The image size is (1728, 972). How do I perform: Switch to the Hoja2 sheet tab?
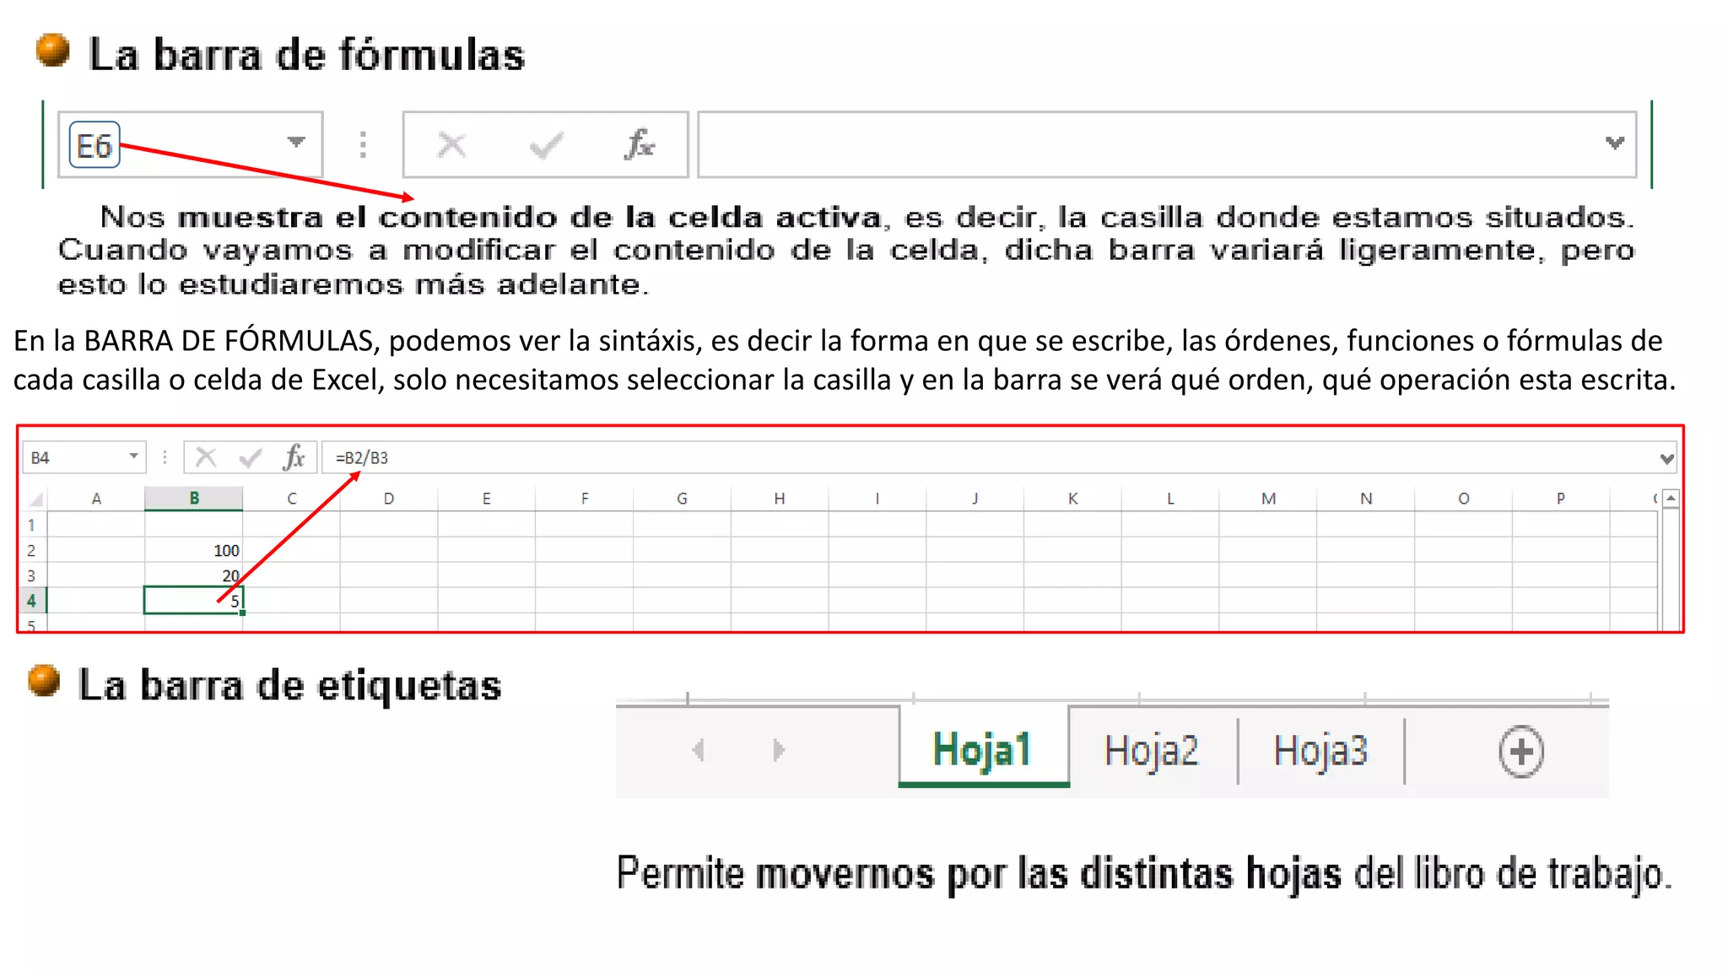(x=1151, y=750)
